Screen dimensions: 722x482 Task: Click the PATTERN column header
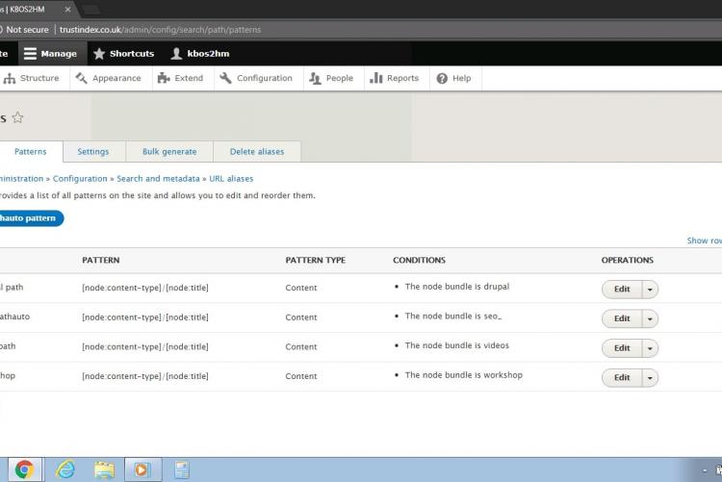click(x=101, y=260)
